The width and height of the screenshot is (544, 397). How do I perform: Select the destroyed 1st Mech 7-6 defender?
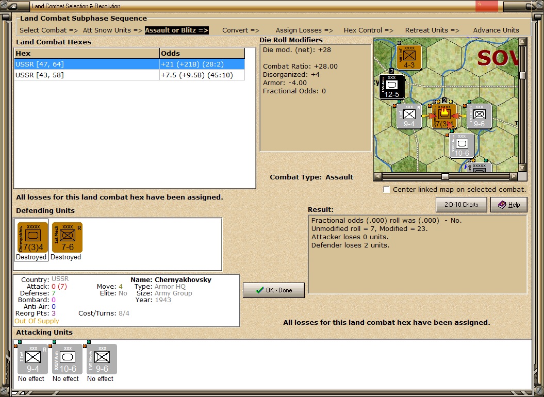coord(68,238)
